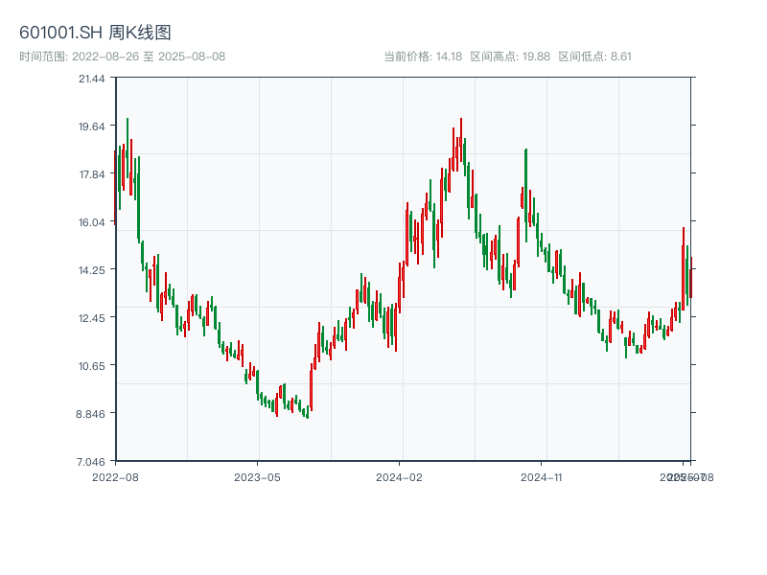This screenshot has height=575, width=767.
Task: Click y-axis value 10.65
Action: (91, 366)
